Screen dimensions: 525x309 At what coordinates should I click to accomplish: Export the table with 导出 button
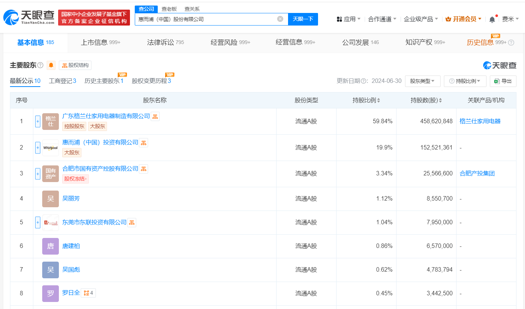[503, 81]
